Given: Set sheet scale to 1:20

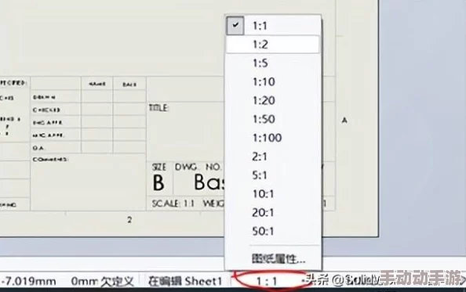Looking at the screenshot, I should tap(273, 100).
